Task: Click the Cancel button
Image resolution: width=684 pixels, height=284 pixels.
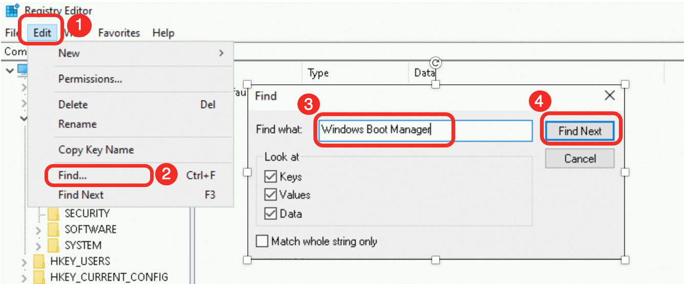Action: click(580, 158)
